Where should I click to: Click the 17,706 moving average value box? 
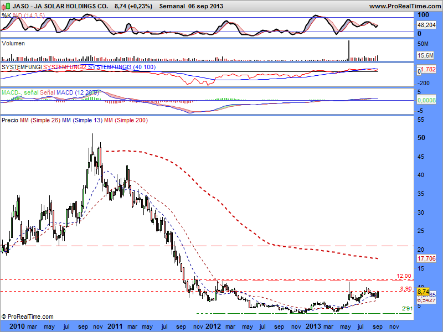coord(426,258)
